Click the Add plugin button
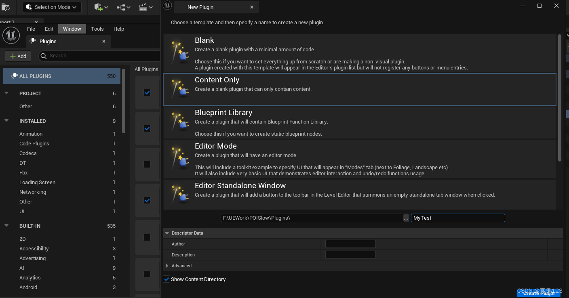The width and height of the screenshot is (569, 298). coord(18,56)
